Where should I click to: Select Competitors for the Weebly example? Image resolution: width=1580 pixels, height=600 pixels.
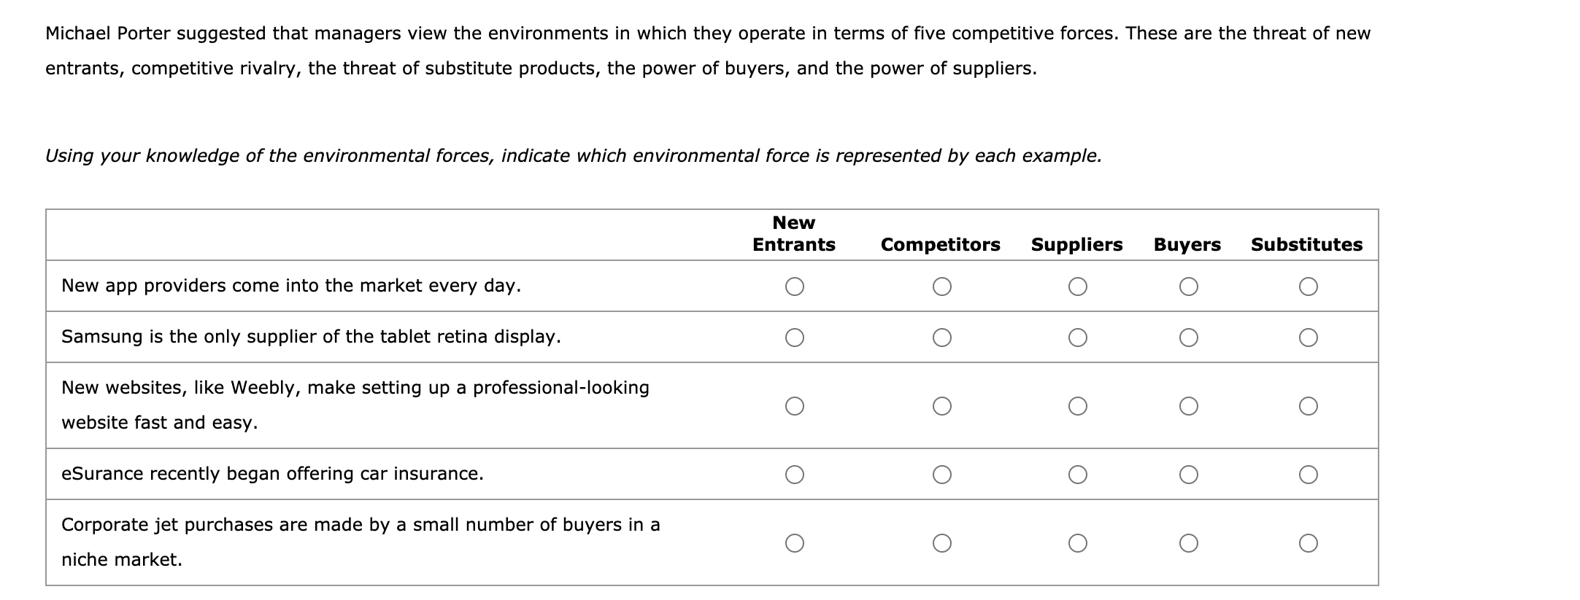941,405
